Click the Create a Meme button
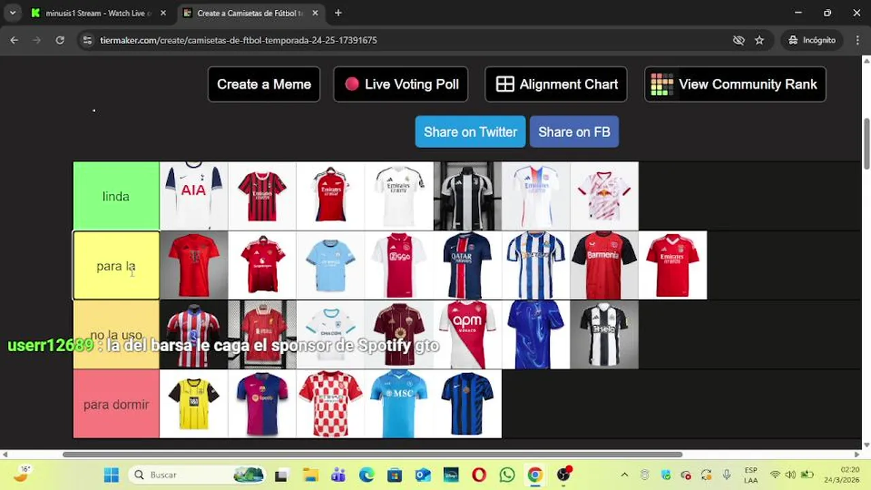 point(264,84)
